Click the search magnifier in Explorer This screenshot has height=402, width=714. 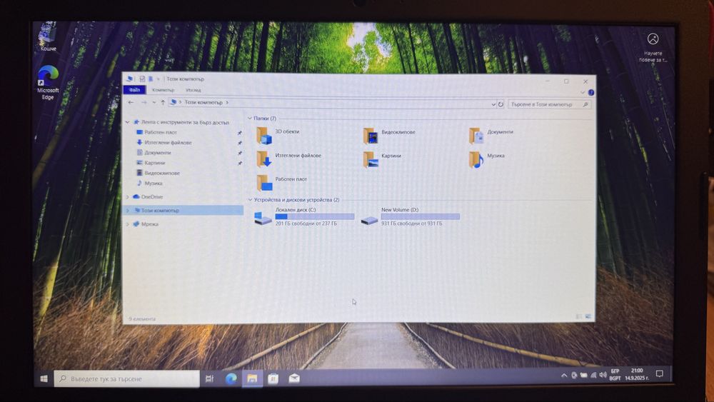pos(585,104)
